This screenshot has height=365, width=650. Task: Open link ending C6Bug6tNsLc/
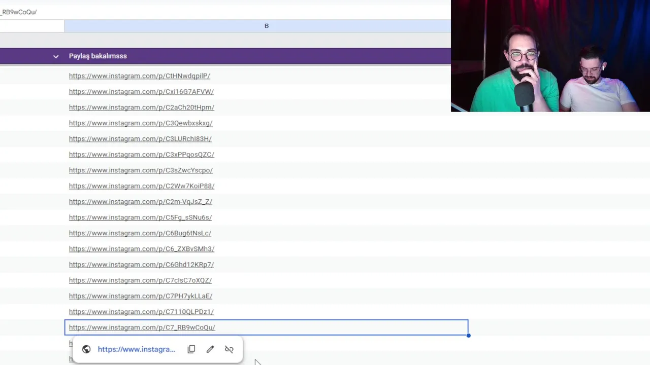click(140, 233)
